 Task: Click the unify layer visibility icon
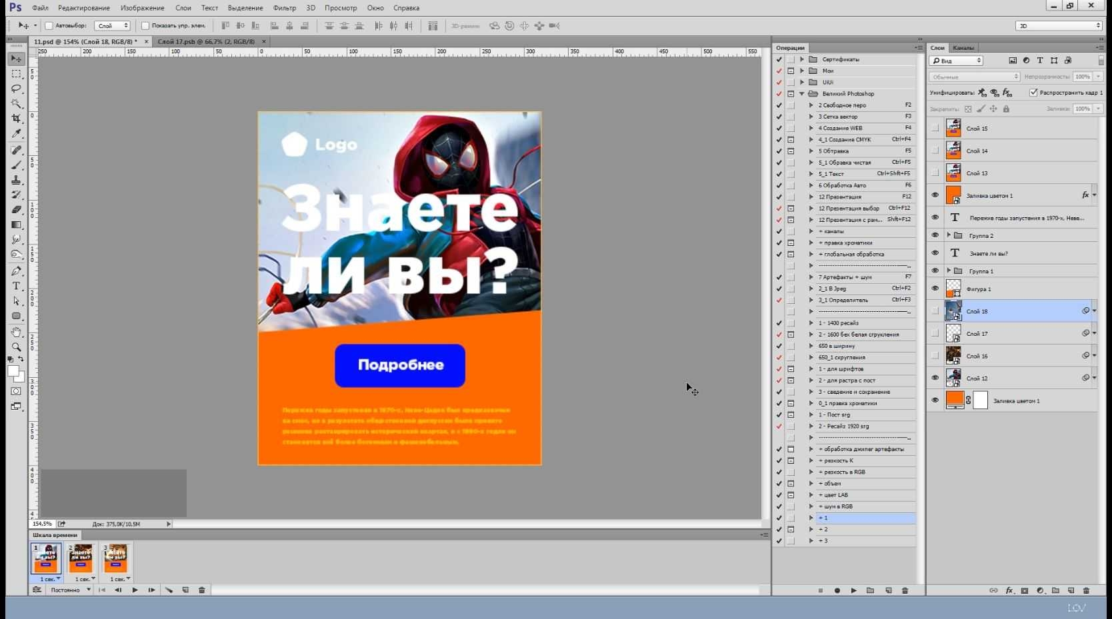coord(995,93)
